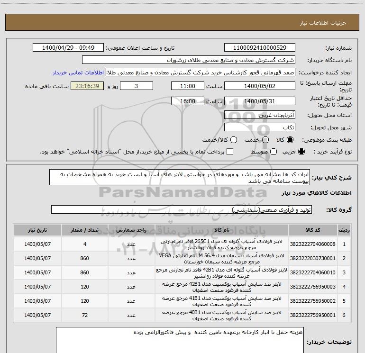Click the province field آذربایجان غربی
The width and height of the screenshot is (365, 353).
pyautogui.click(x=260, y=115)
